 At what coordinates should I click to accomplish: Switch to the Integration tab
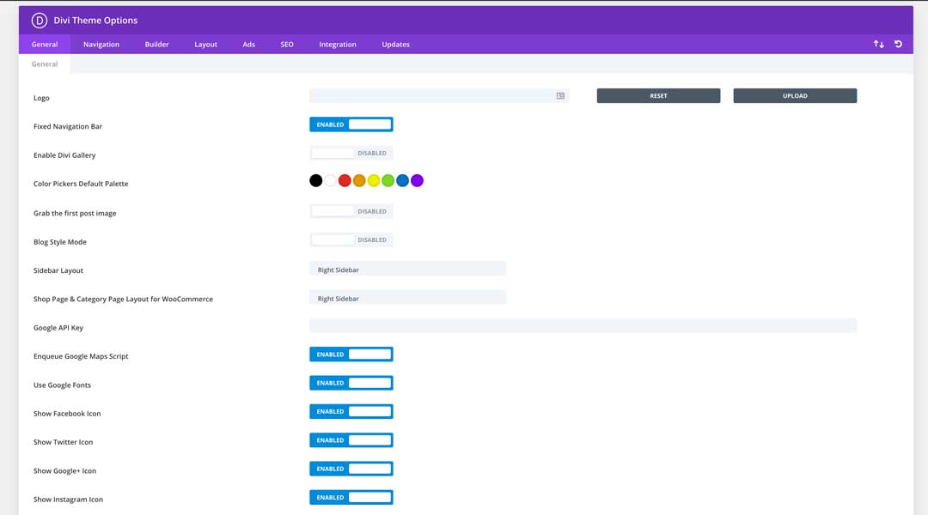coord(338,45)
